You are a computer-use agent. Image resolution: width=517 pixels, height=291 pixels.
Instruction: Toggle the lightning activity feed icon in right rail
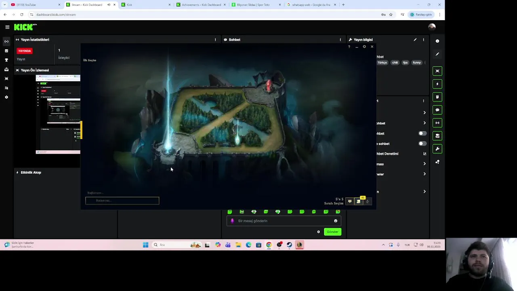(437, 84)
